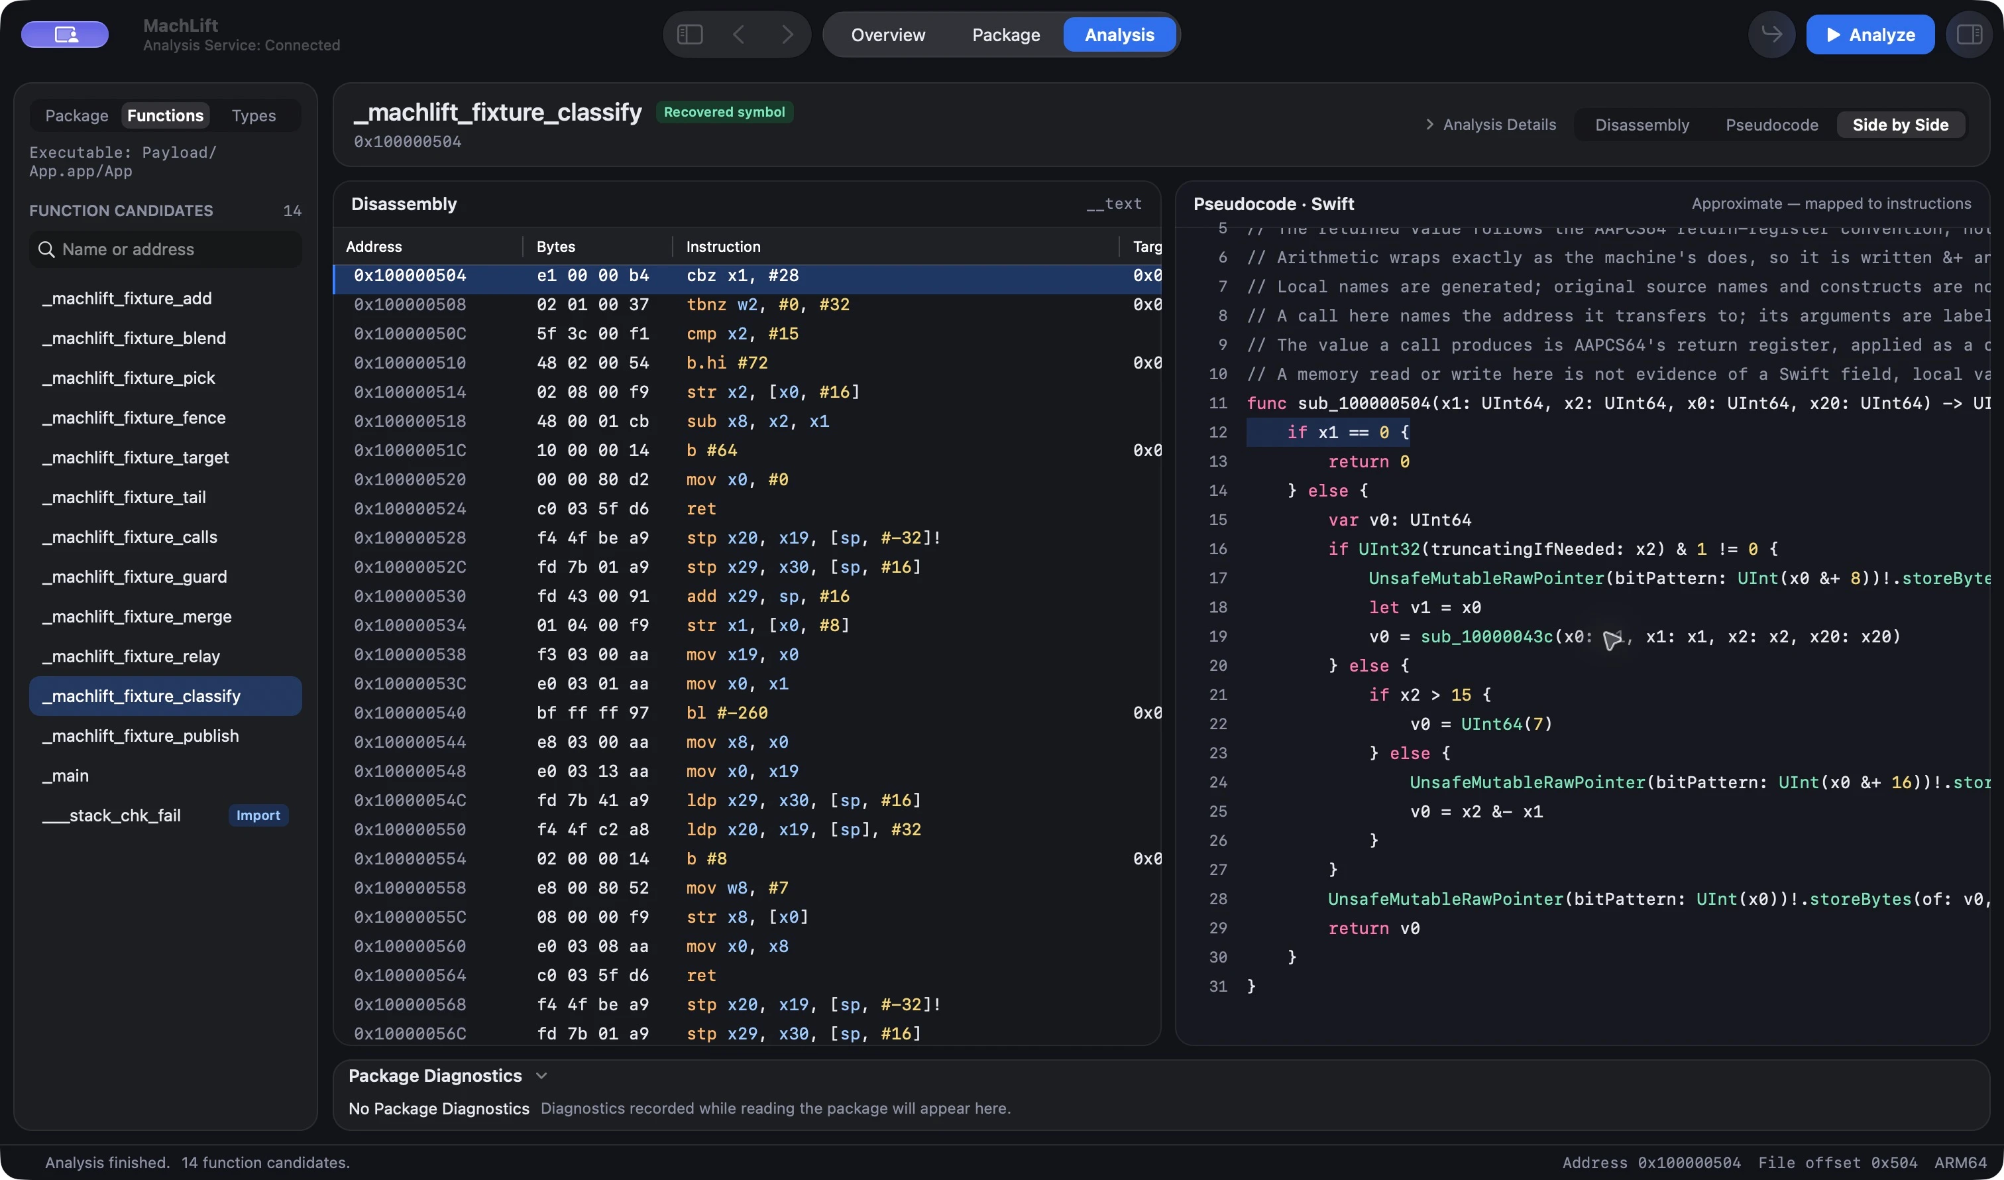This screenshot has height=1180, width=2004.
Task: Toggle the right inspector panel icon
Action: pos(1969,34)
